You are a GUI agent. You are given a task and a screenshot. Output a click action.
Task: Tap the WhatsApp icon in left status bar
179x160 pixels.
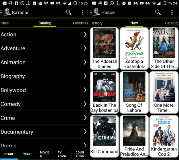coord(22,3)
